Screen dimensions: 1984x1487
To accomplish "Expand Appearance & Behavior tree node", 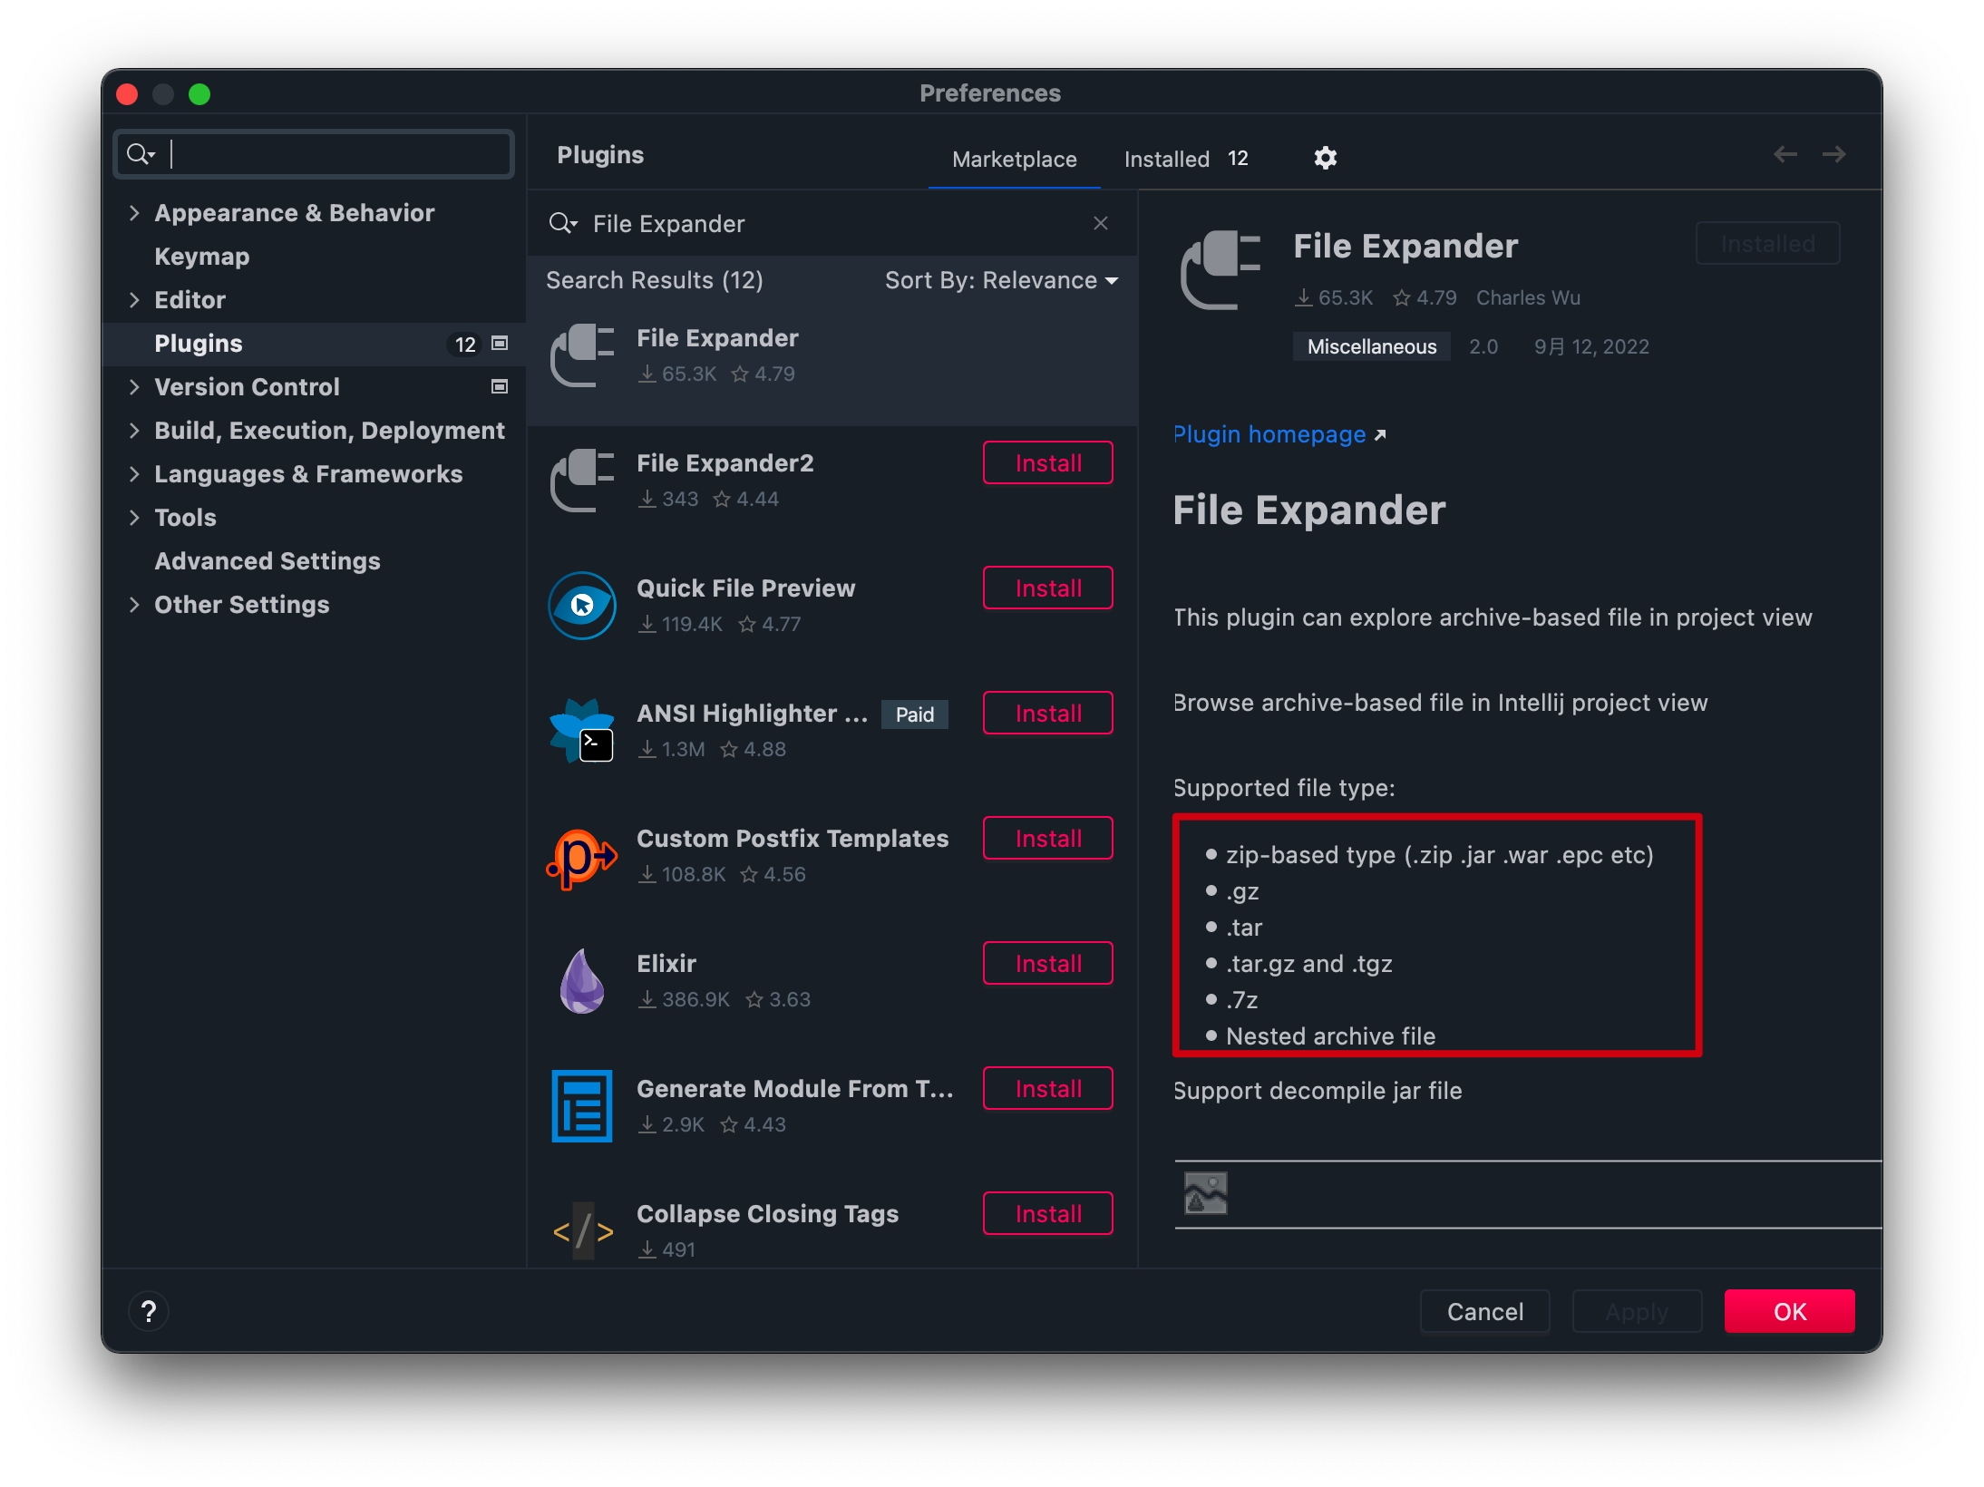I will point(134,213).
